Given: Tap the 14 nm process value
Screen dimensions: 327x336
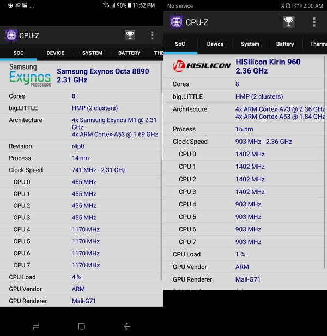Looking at the screenshot, I should (x=80, y=158).
